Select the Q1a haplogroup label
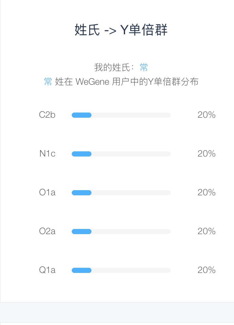This screenshot has width=234, height=325. (47, 270)
